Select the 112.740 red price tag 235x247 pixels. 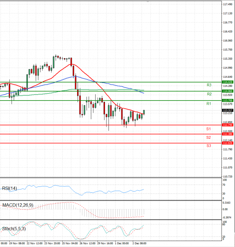228,125
